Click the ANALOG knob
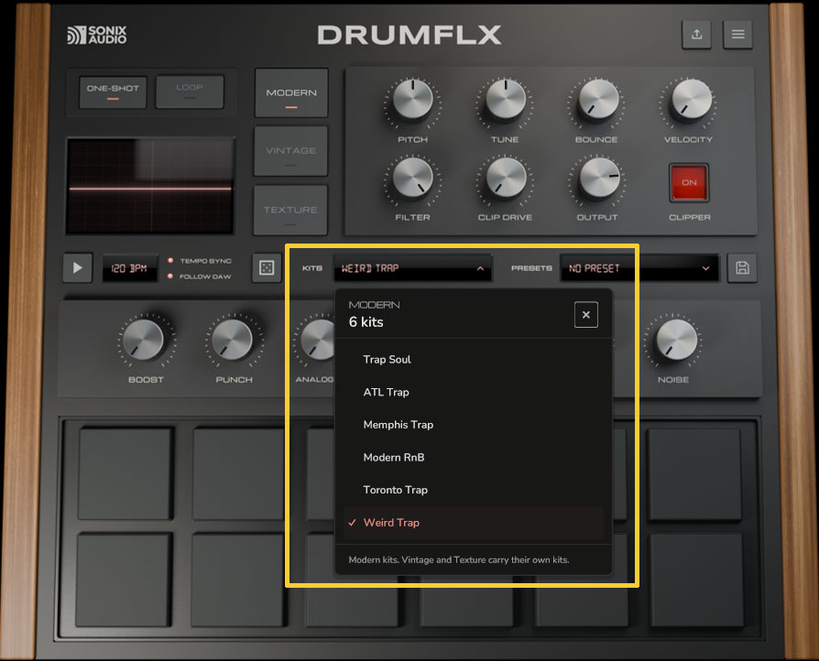This screenshot has height=661, width=819. coord(319,340)
